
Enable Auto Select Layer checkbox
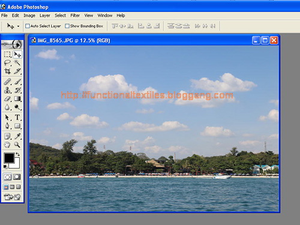pos(28,26)
